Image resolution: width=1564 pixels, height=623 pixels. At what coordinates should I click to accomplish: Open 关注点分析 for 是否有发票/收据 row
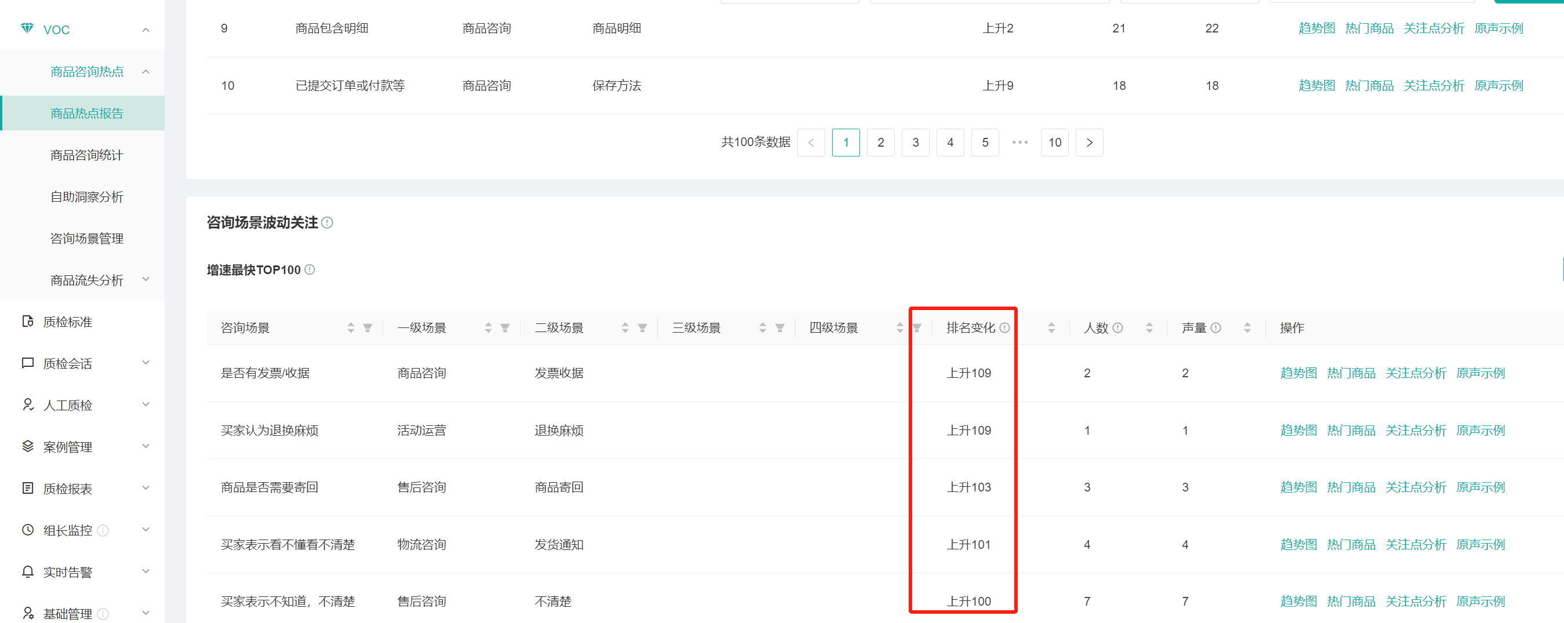1415,373
